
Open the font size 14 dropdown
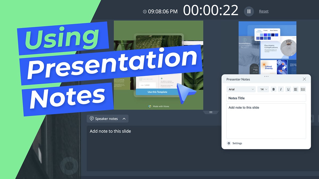[263, 89]
